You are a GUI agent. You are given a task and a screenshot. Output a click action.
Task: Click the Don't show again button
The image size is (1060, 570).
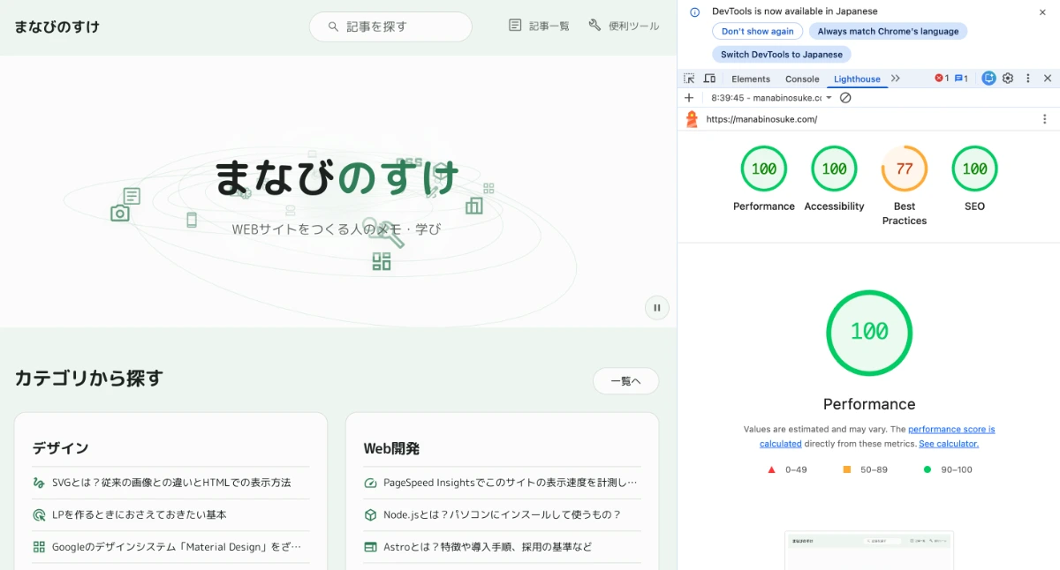[x=758, y=31]
